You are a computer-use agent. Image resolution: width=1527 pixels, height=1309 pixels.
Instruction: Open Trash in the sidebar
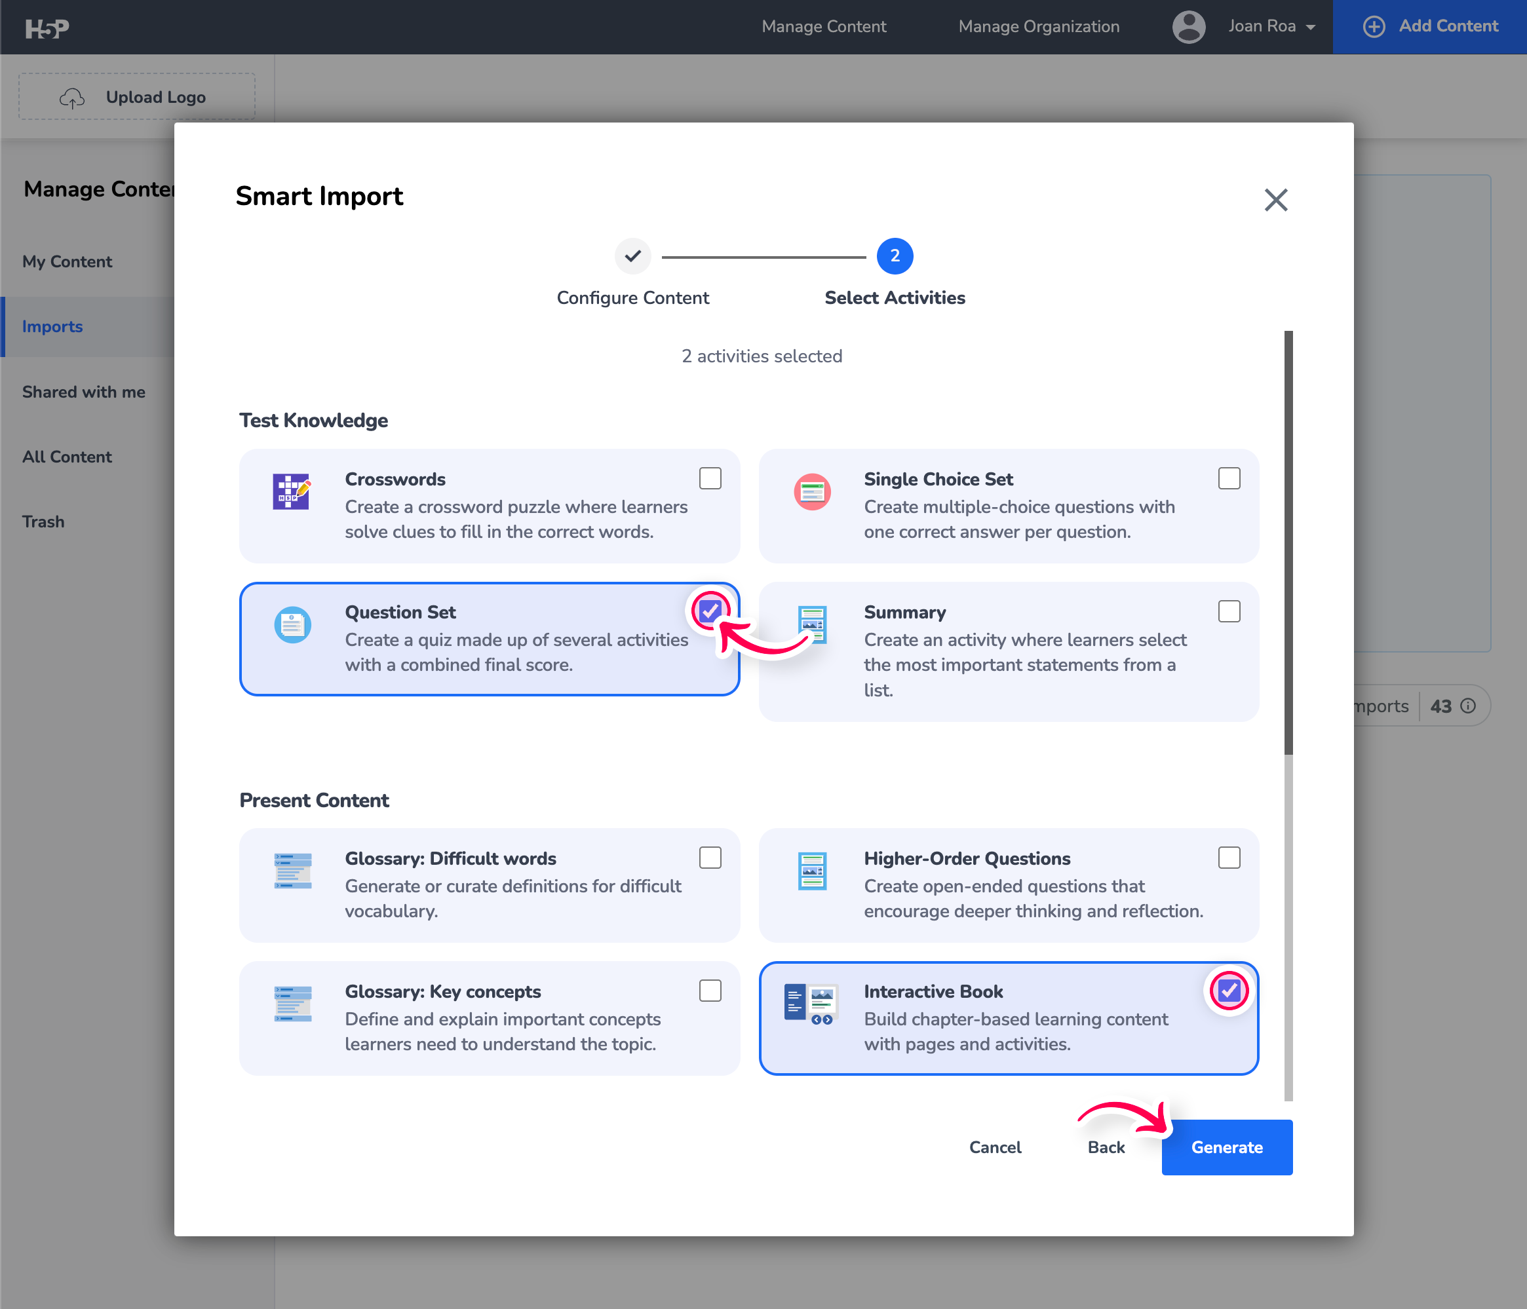pos(43,522)
